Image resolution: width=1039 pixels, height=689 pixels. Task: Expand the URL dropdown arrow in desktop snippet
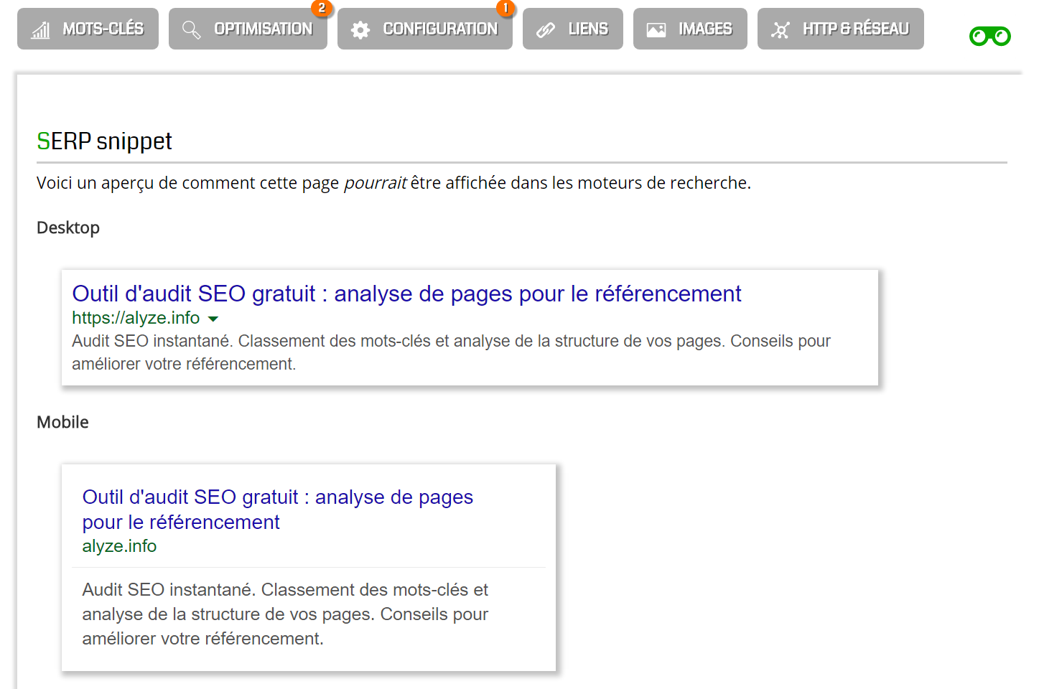214,318
